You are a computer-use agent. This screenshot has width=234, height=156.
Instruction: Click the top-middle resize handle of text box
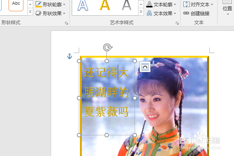pos(106,61)
